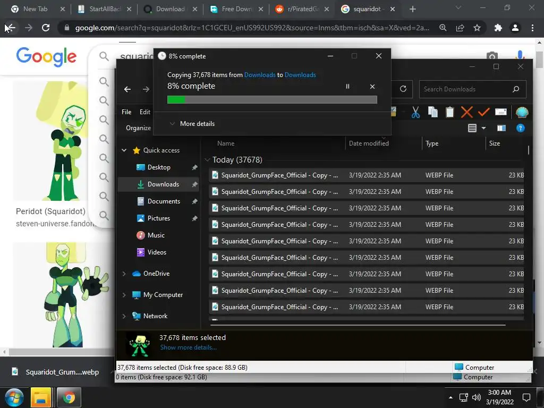
Task: Switch to the r/PiratedGames Chrome tab
Action: tap(303, 9)
